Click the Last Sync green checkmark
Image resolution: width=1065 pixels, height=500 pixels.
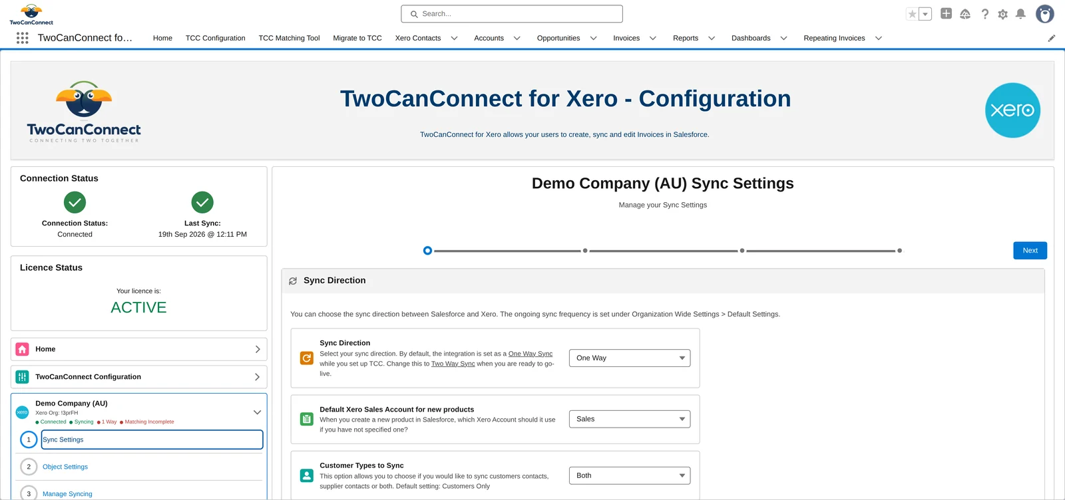pos(202,202)
